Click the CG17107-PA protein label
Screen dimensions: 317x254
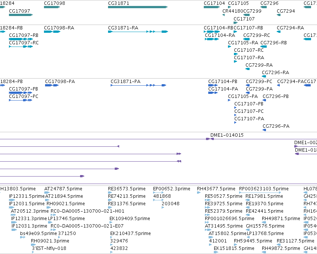249,119
